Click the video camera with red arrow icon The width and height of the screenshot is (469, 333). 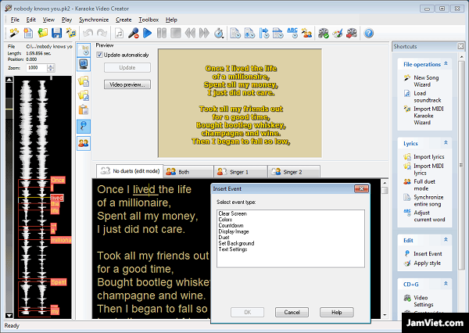pyautogui.click(x=352, y=33)
